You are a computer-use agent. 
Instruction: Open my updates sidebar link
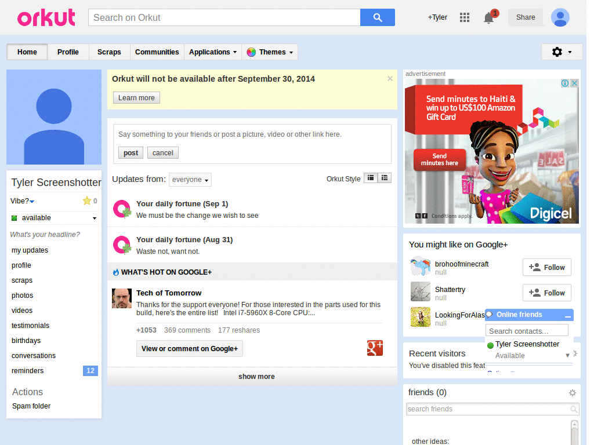pyautogui.click(x=30, y=250)
